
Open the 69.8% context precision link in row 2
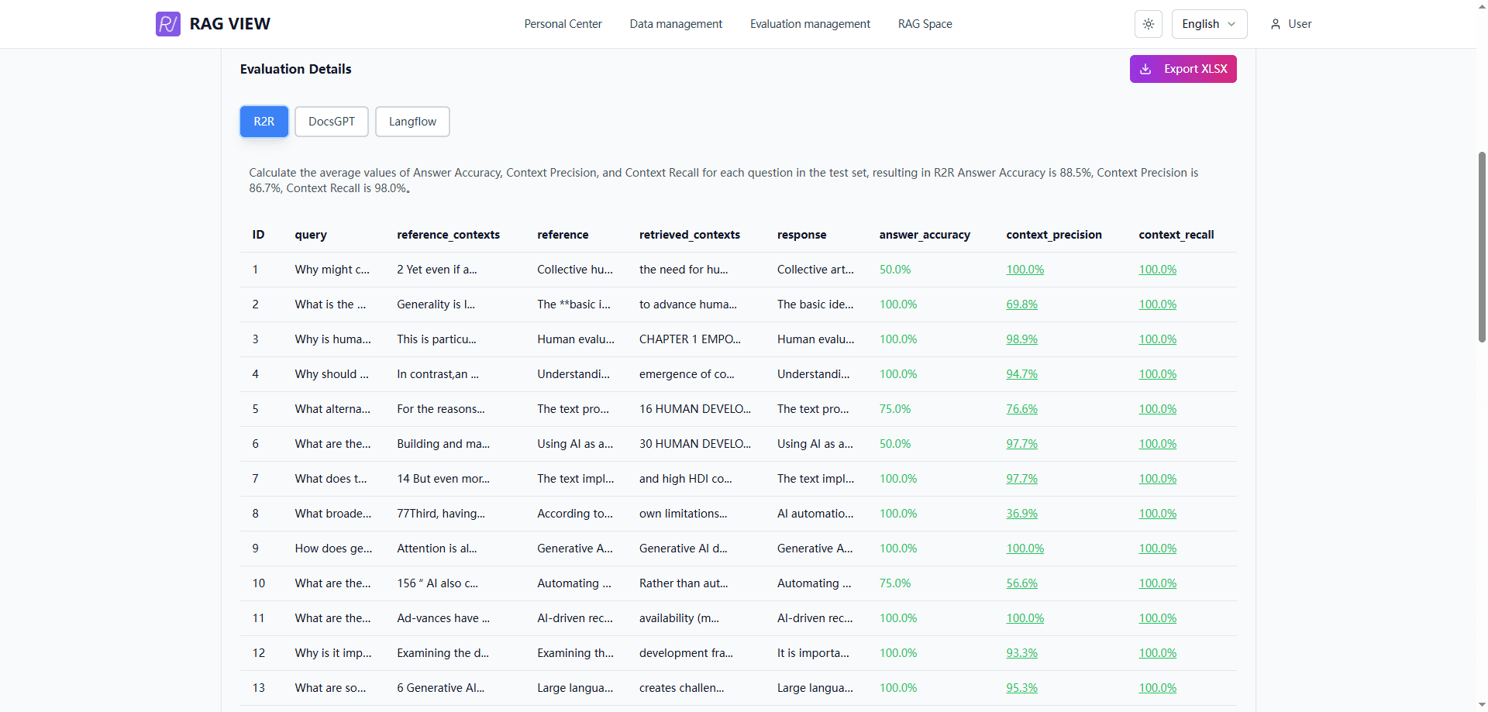[x=1021, y=304]
